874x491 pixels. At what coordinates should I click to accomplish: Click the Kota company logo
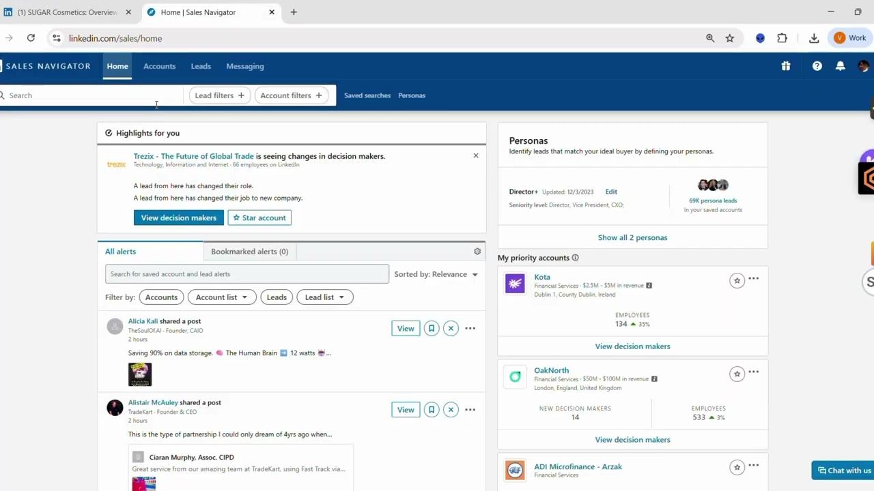tap(515, 283)
